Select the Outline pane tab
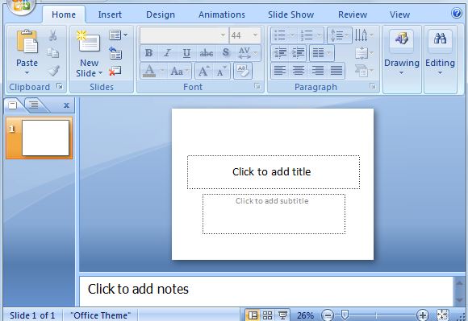 pyautogui.click(x=33, y=105)
